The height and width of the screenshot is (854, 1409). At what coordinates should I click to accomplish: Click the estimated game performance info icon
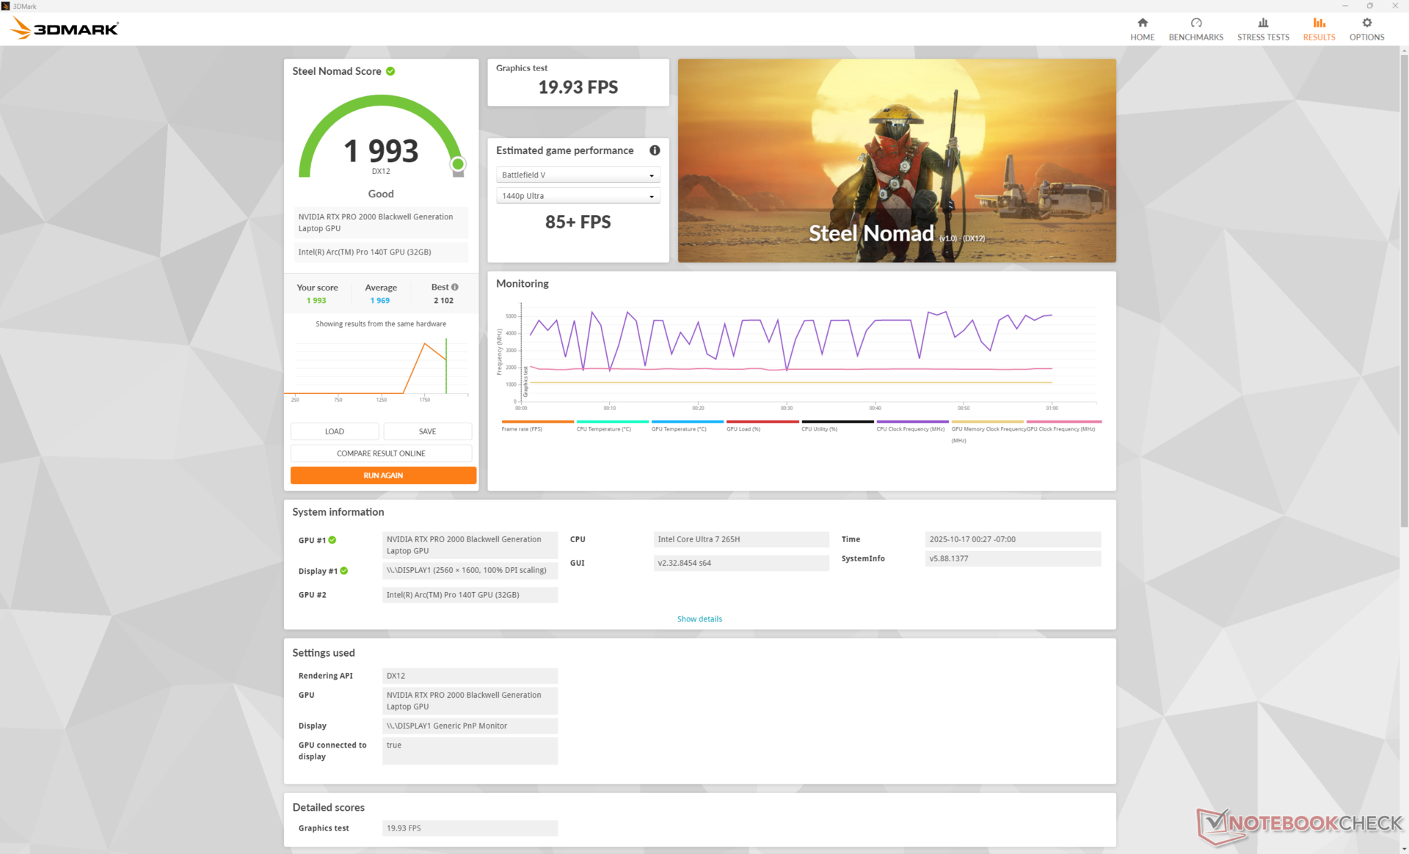(655, 150)
